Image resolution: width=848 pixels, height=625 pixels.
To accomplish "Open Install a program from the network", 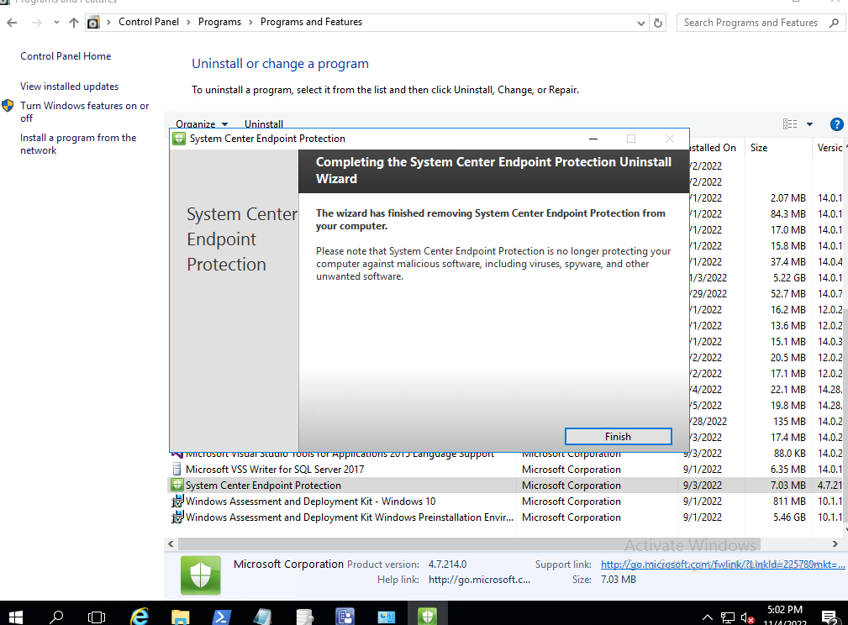I will [78, 144].
